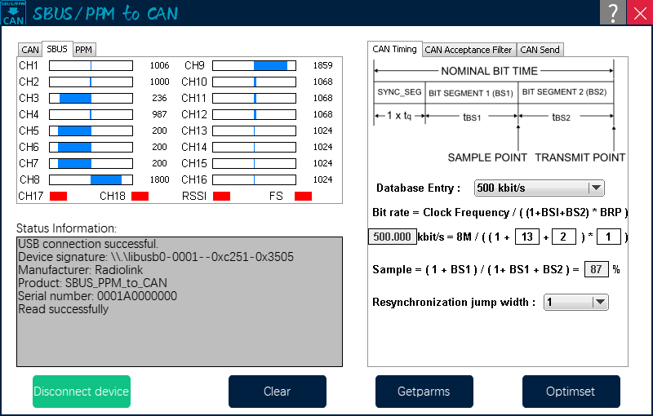Open the CAN Send tab
Viewport: 653px width, 416px height.
[x=540, y=50]
